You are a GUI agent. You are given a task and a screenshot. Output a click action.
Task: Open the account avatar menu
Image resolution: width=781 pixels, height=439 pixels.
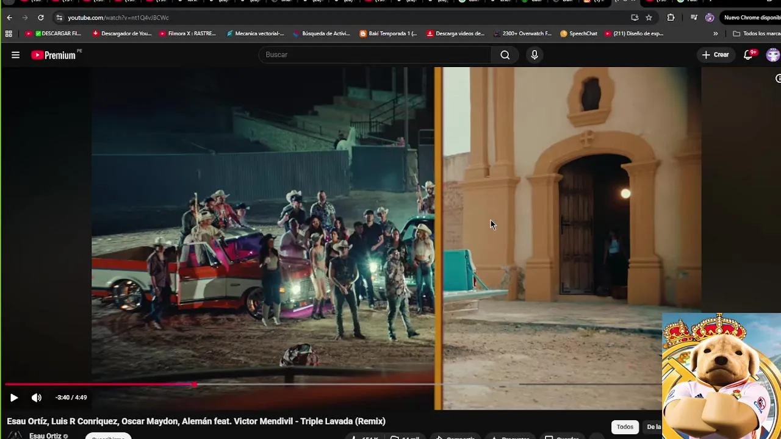click(x=773, y=55)
